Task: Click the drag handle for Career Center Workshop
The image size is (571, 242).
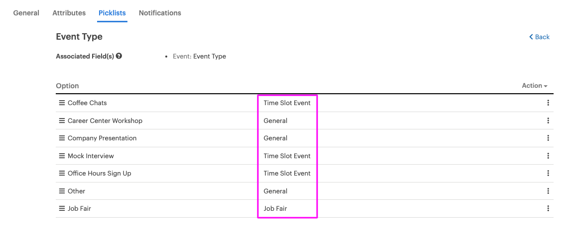Action: (x=62, y=121)
